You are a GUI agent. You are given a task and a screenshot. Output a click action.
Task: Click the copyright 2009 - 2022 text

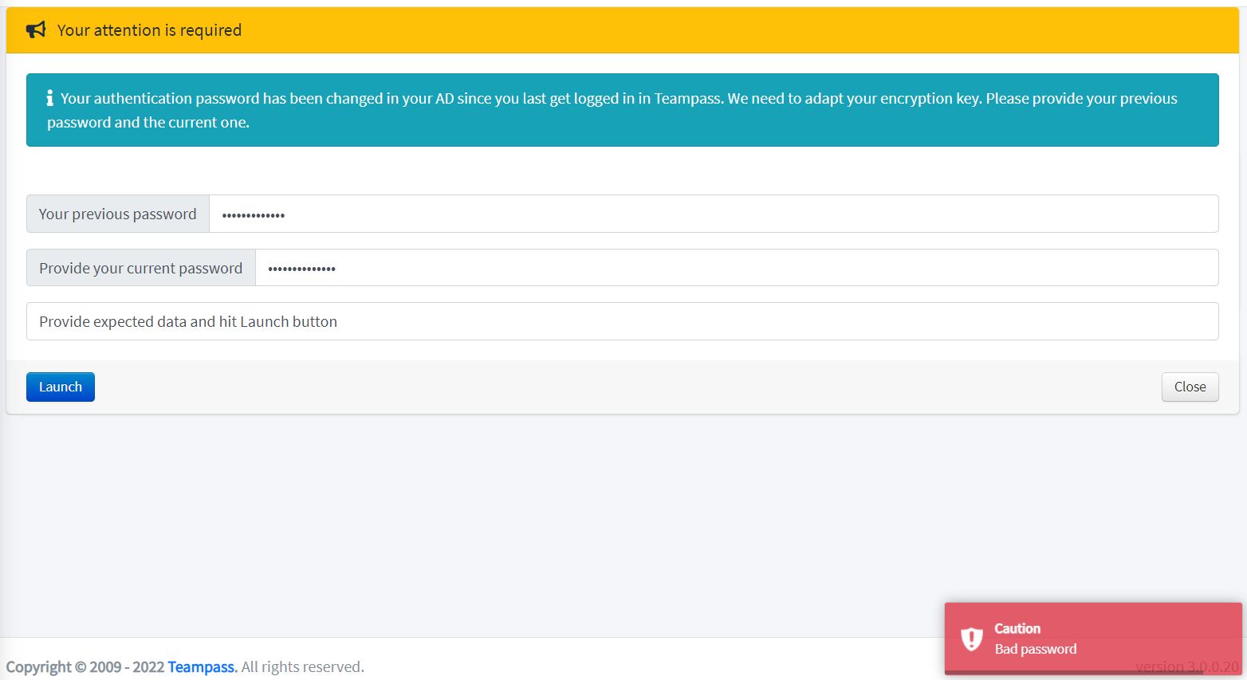(85, 666)
